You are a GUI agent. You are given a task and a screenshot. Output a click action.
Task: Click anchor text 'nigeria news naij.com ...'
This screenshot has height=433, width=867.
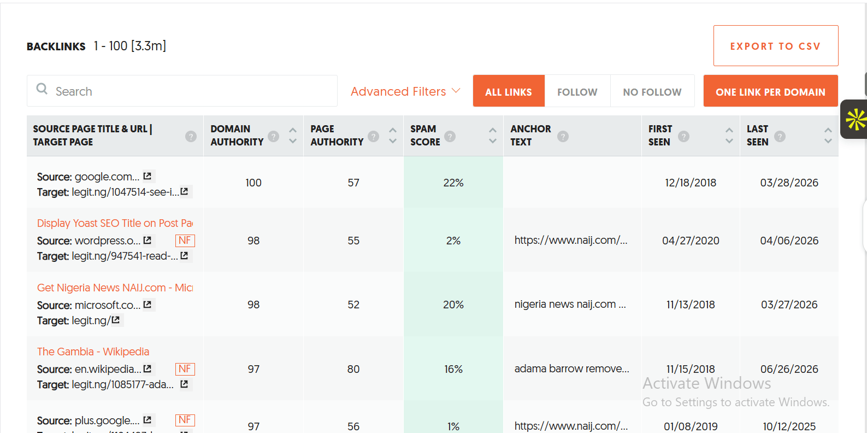coord(570,304)
